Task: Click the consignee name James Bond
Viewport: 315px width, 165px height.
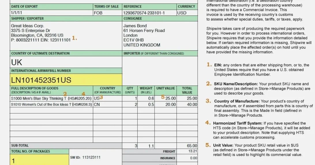Action: point(135,26)
